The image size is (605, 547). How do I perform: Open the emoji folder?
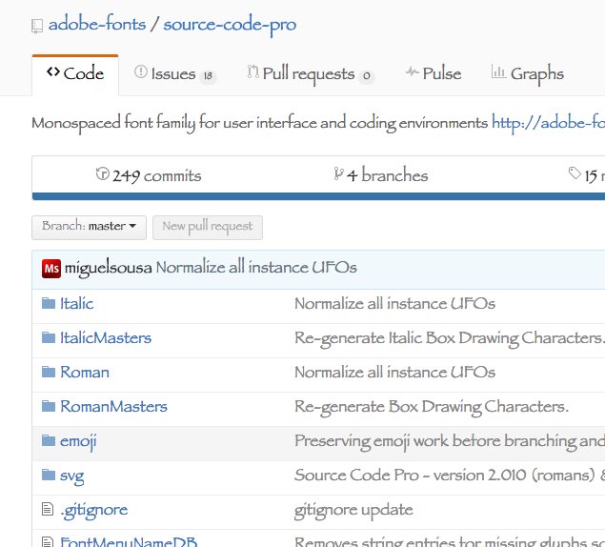[x=78, y=441]
